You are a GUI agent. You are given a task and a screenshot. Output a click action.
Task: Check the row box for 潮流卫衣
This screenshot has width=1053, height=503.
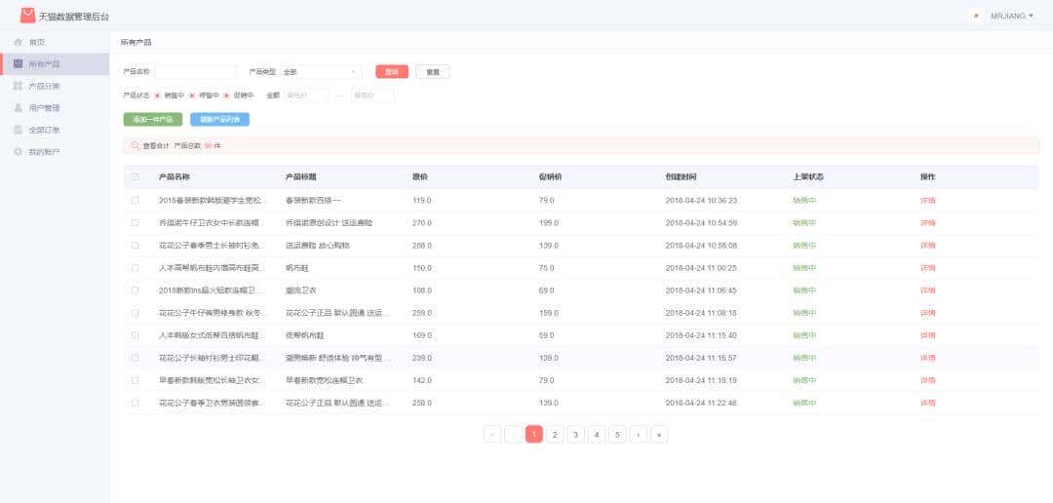tap(135, 290)
